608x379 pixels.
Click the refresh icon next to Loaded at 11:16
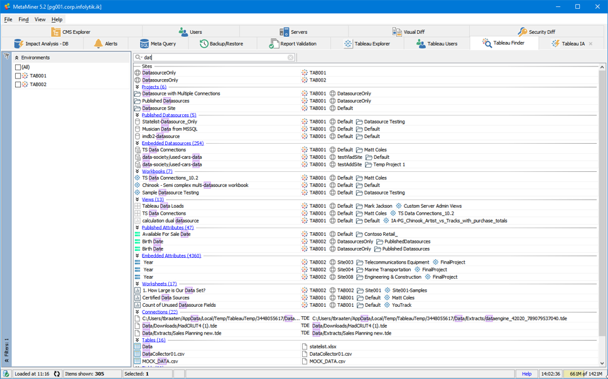[x=57, y=373]
